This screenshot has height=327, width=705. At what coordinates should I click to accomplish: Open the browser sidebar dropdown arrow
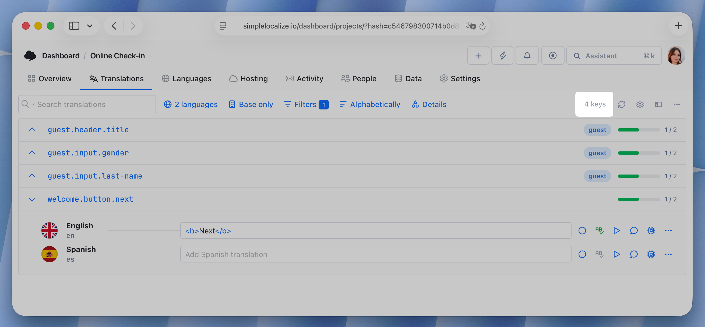90,26
